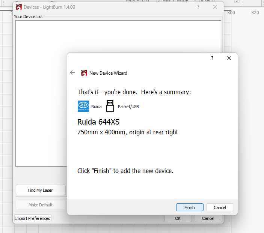The image size is (264, 233).
Task: Click Finish to add the new device
Action: pyautogui.click(x=190, y=207)
